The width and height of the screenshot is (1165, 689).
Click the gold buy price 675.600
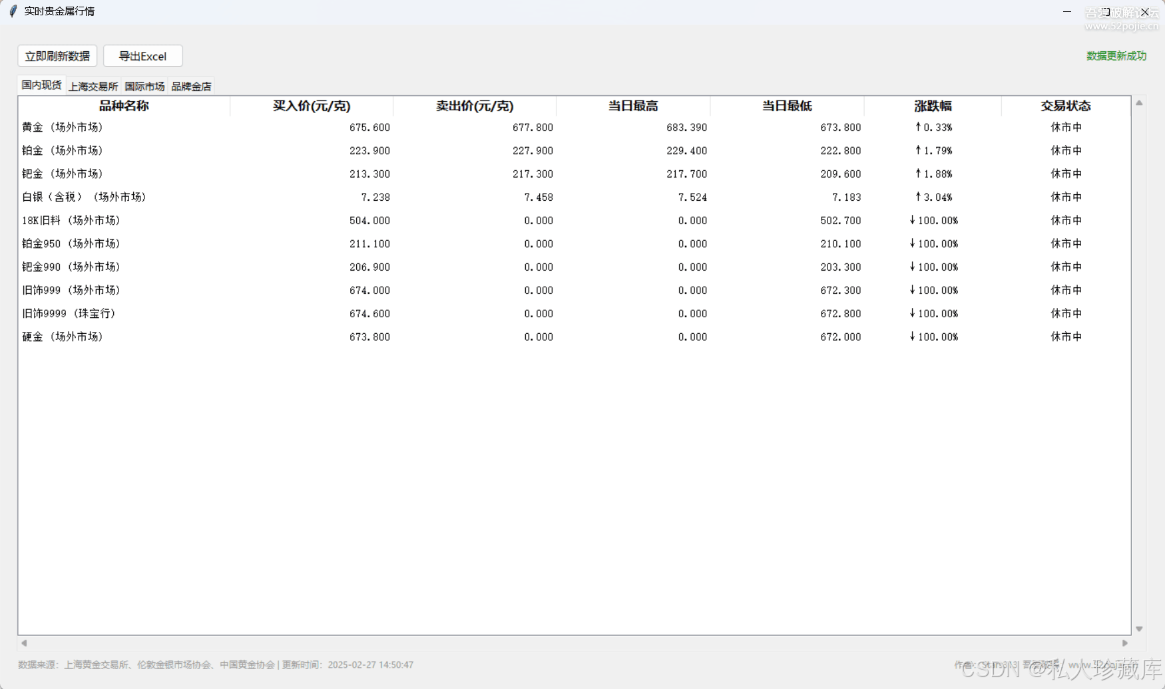[369, 127]
